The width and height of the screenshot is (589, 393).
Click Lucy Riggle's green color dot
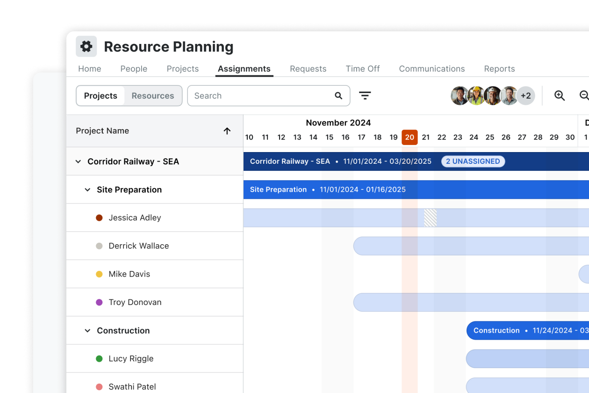pyautogui.click(x=99, y=359)
